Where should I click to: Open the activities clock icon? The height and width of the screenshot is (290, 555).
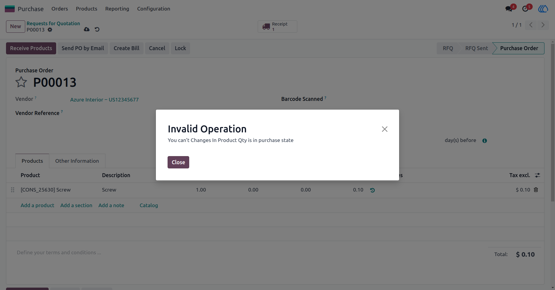(526, 9)
